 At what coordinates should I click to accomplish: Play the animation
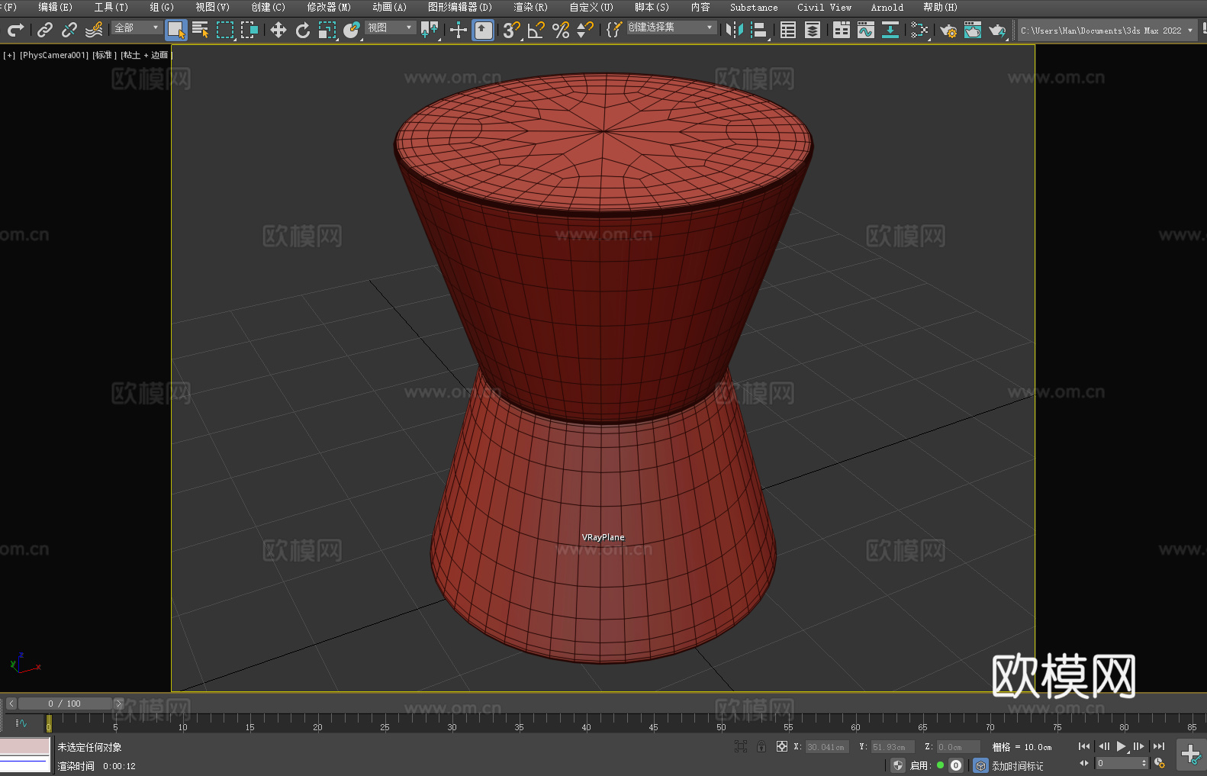point(1121,746)
